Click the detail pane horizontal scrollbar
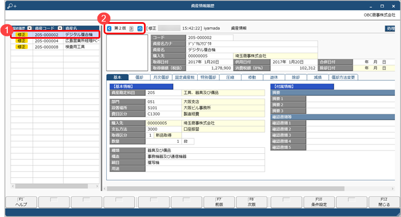This screenshot has height=217, width=401. tap(225, 189)
